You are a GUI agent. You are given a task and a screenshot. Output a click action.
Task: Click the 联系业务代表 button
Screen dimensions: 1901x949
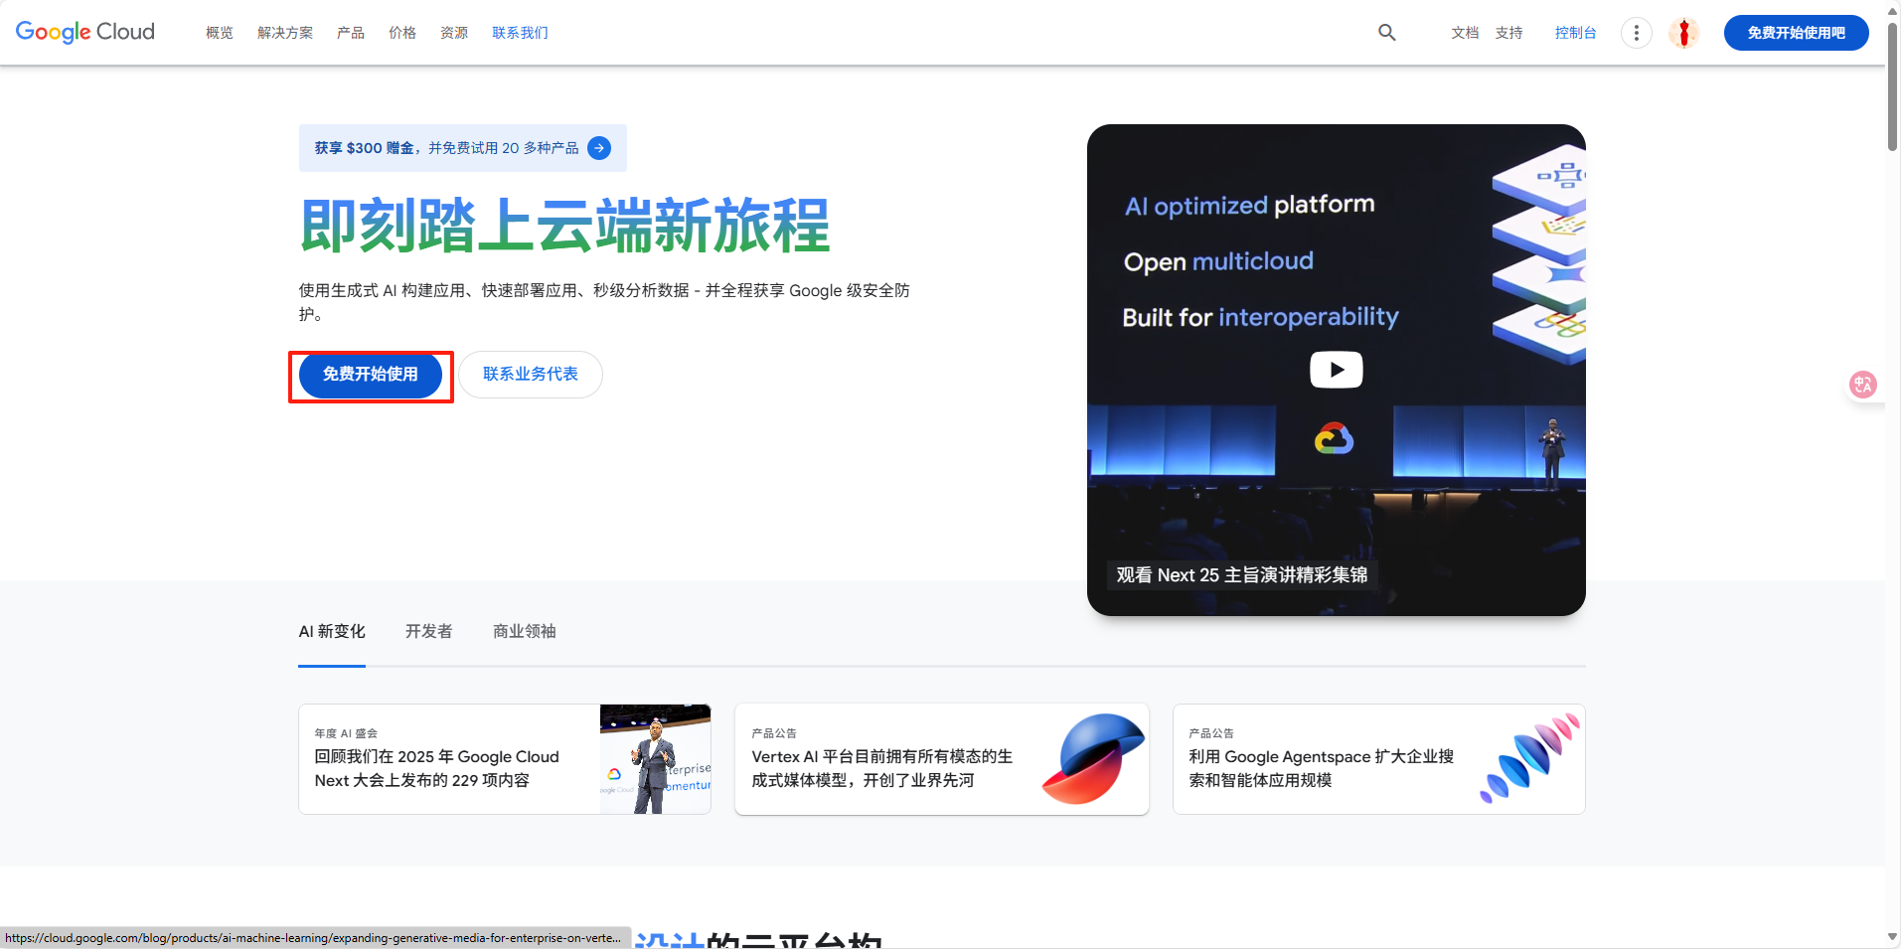pos(531,375)
